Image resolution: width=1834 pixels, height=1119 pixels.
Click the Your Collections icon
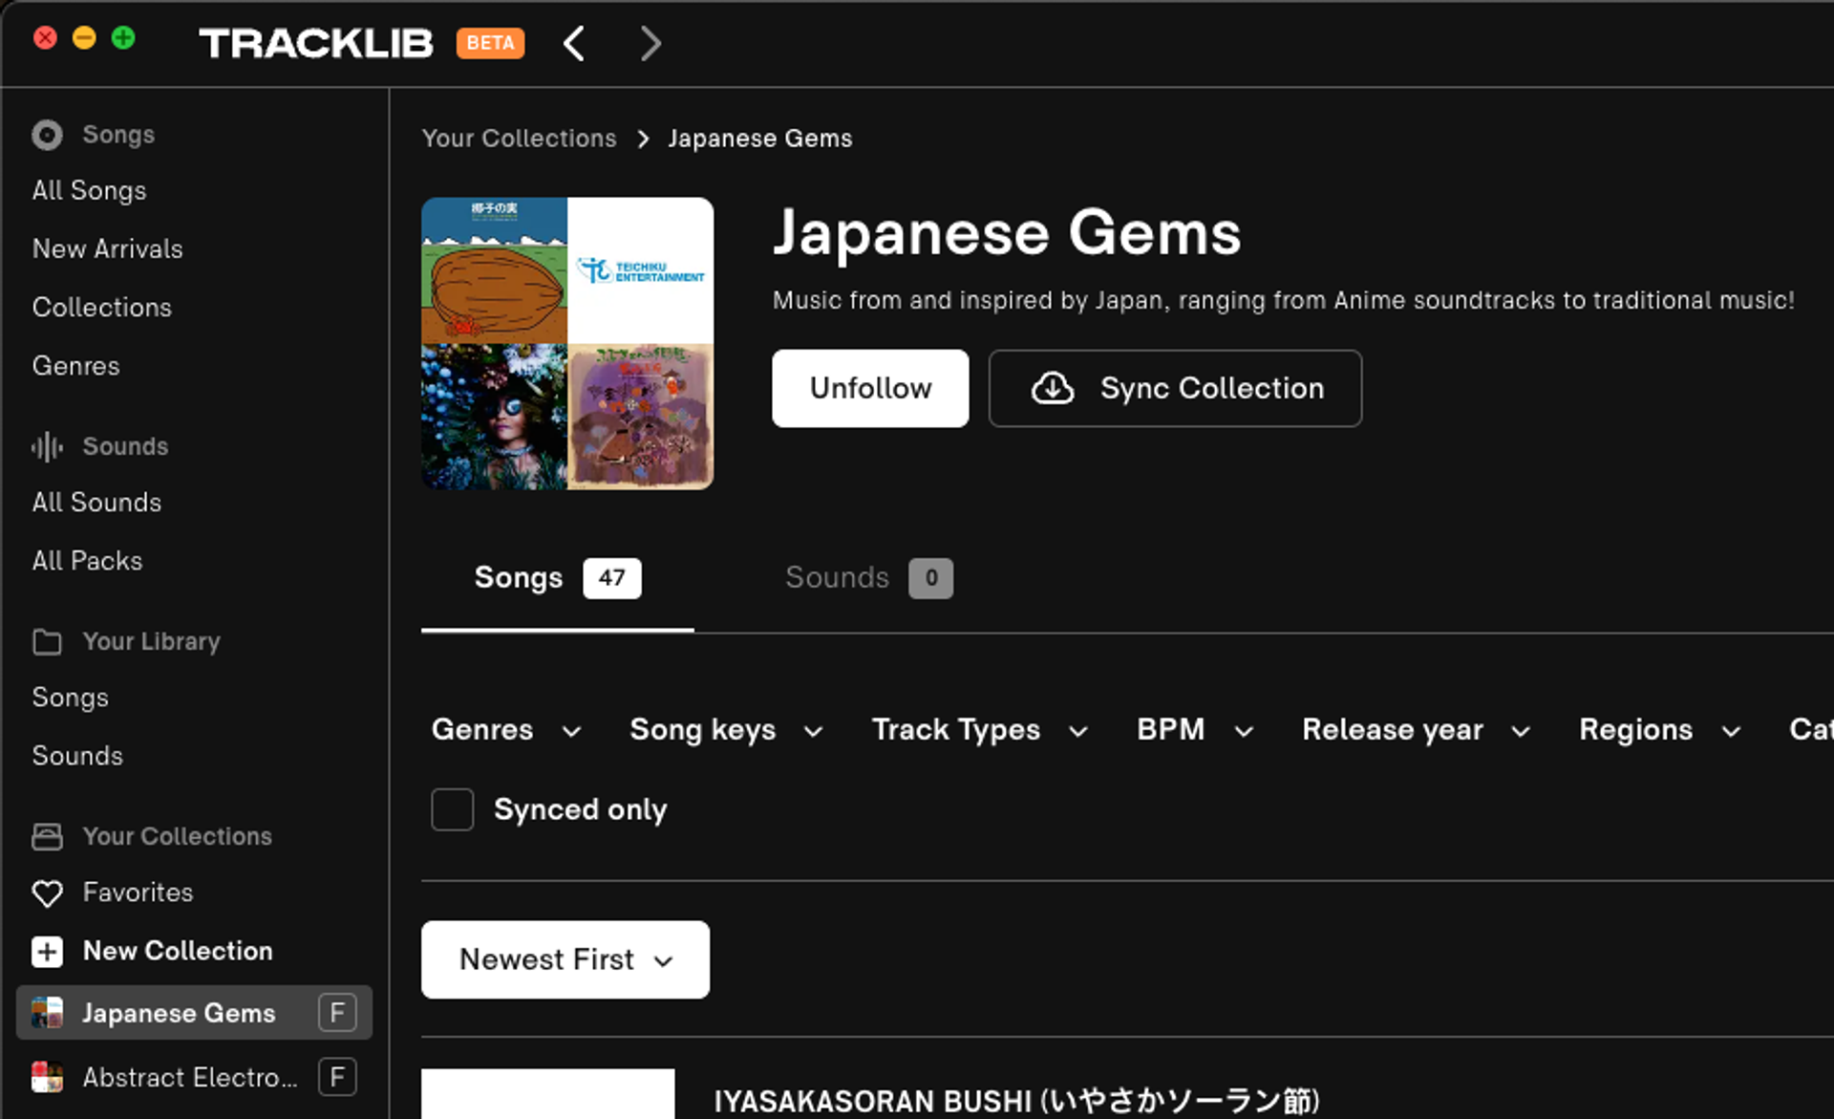(47, 836)
